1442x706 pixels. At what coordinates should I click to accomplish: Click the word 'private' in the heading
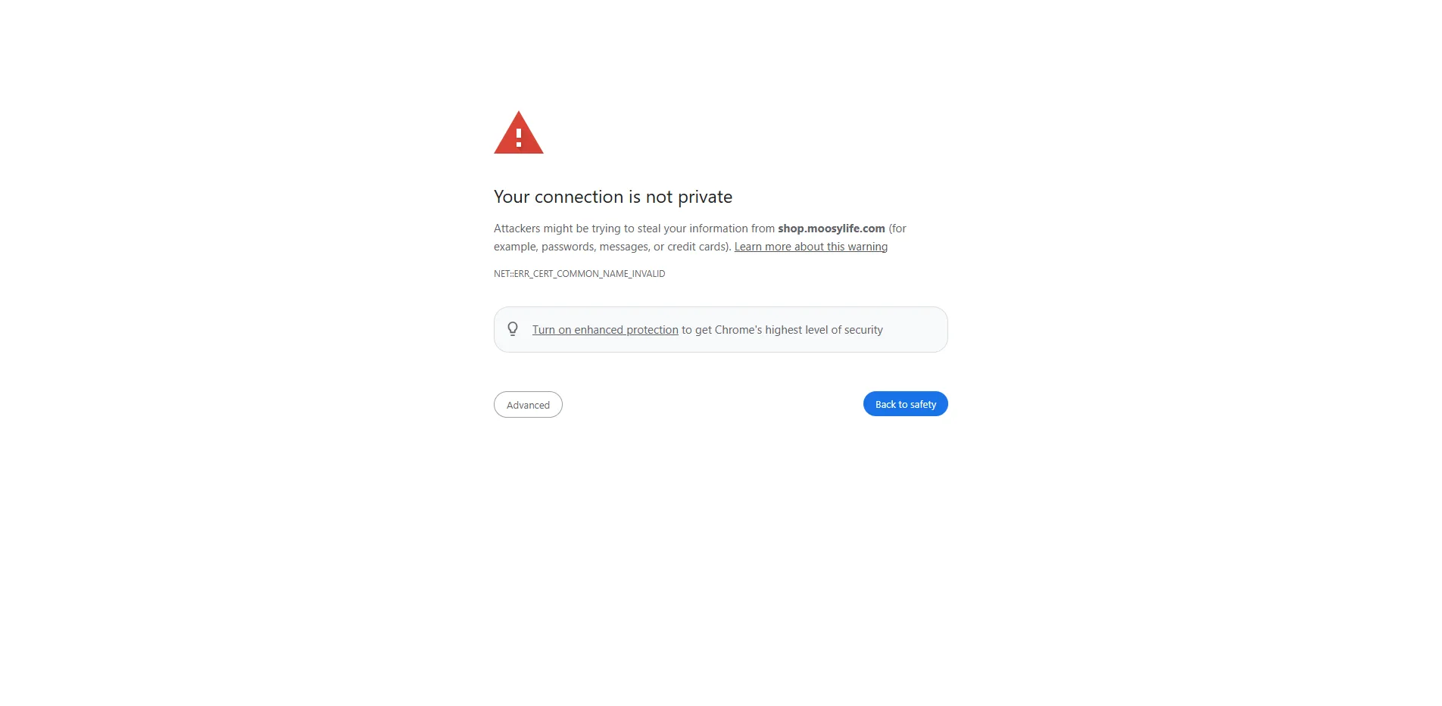tap(704, 197)
